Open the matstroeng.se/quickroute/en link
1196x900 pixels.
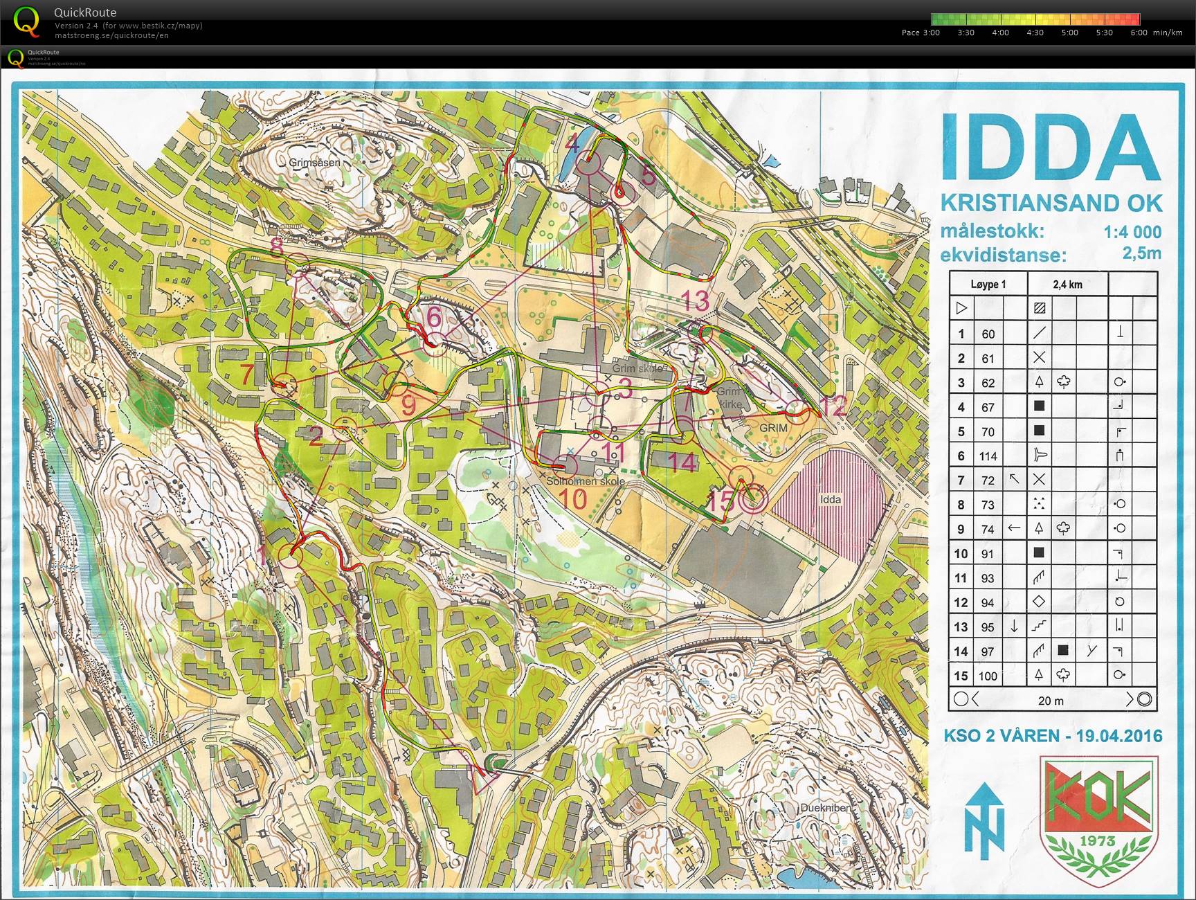(x=111, y=35)
